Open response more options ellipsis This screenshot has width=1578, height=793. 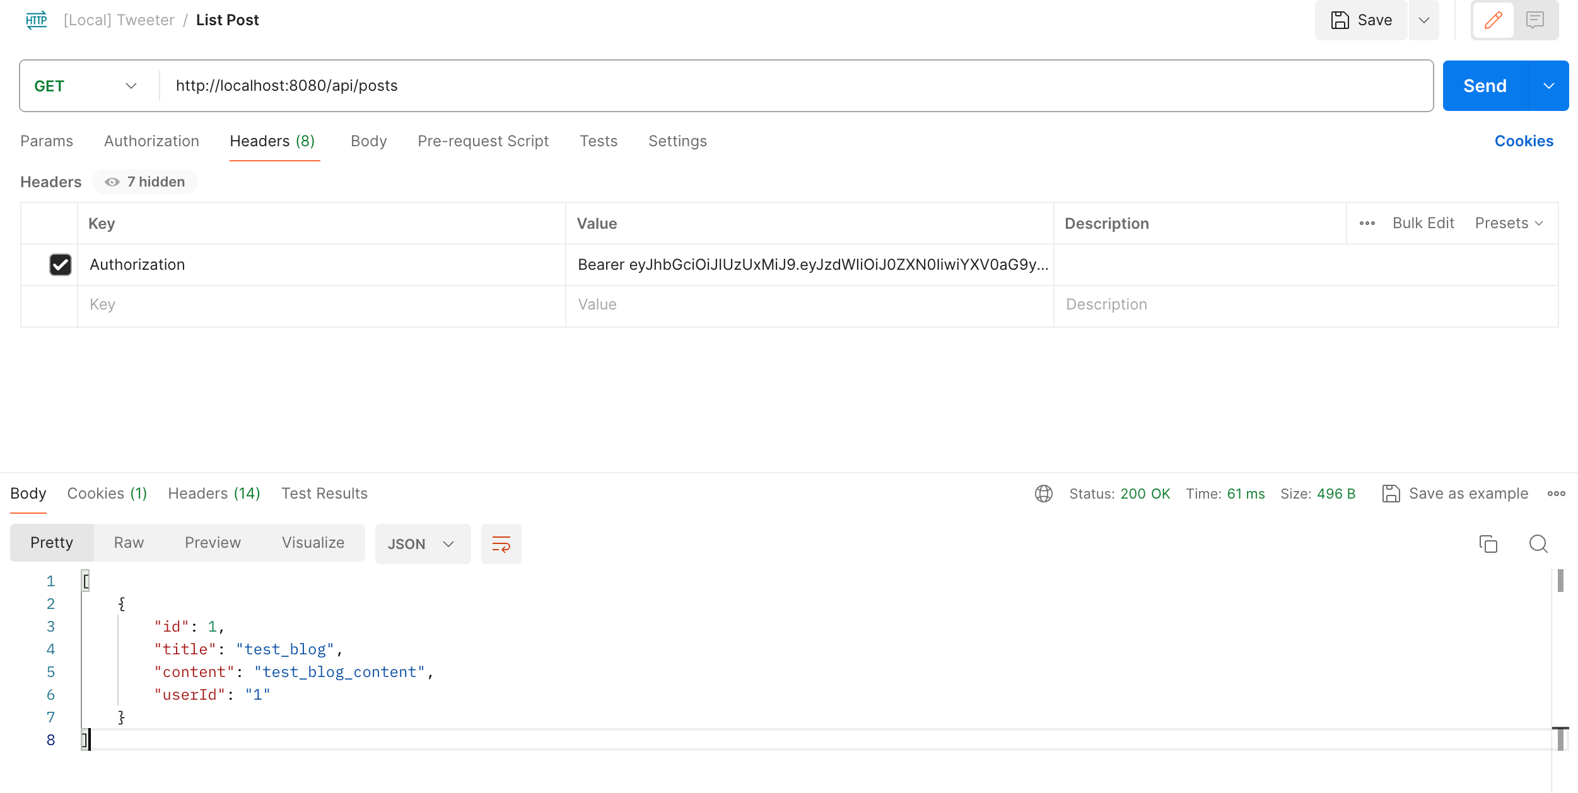tap(1556, 494)
